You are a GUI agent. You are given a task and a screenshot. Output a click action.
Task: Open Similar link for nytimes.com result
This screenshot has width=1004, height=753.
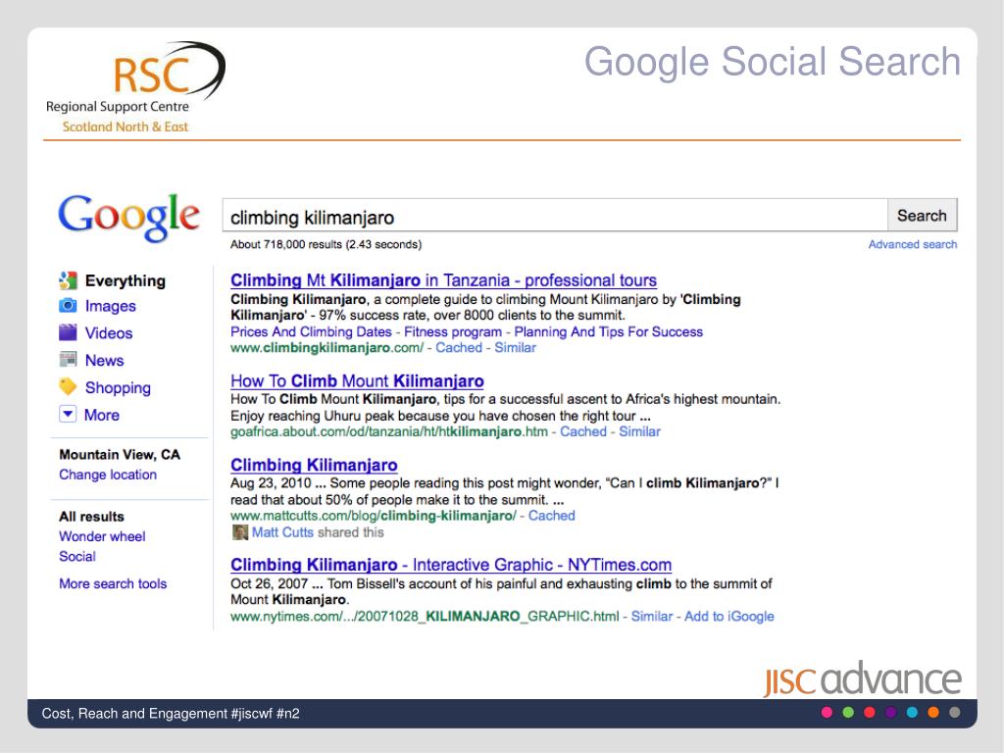point(652,616)
